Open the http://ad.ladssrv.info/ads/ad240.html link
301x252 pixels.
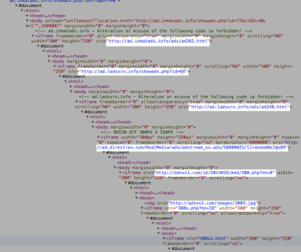(239, 107)
